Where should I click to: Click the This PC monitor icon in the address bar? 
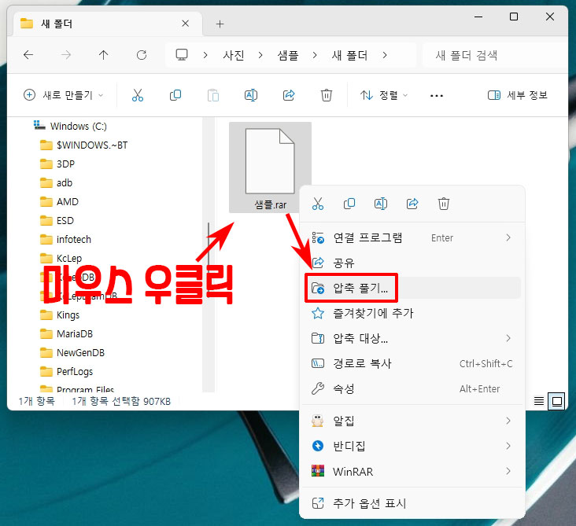(x=182, y=55)
